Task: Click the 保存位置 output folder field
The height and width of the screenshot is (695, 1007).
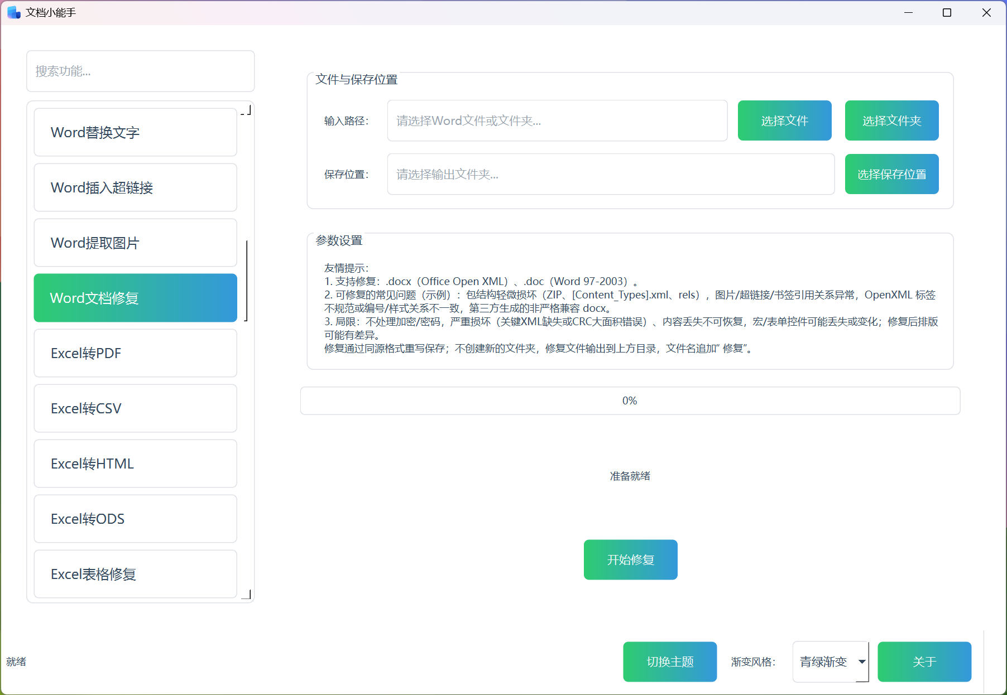Action: (611, 174)
